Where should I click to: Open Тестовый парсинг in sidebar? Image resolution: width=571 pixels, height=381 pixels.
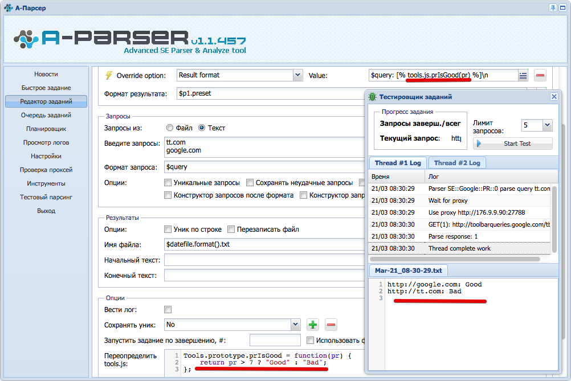46,197
